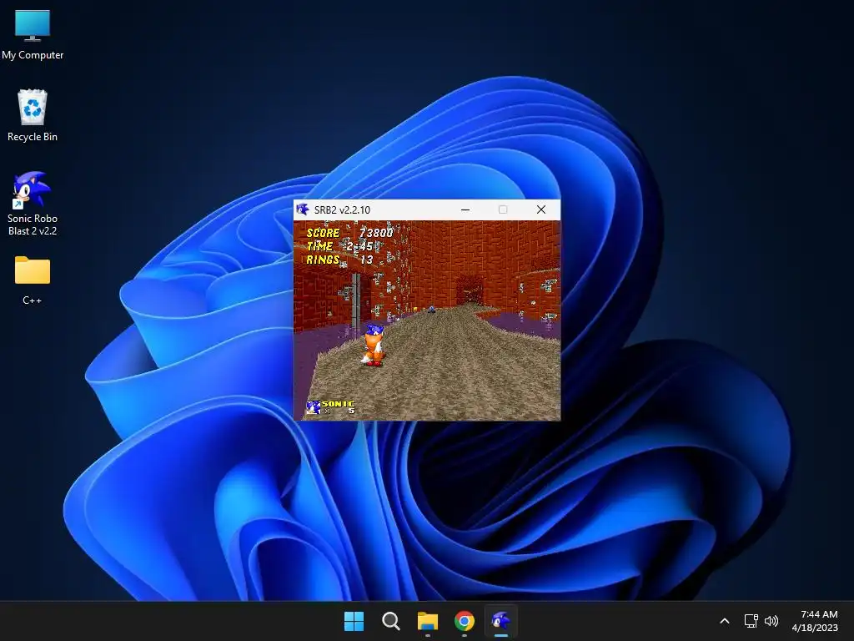This screenshot has width=854, height=641.
Task: Select the Recycle Bin desktop icon
Action: coord(33,115)
